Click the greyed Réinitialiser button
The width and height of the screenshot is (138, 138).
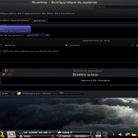(x=70, y=93)
